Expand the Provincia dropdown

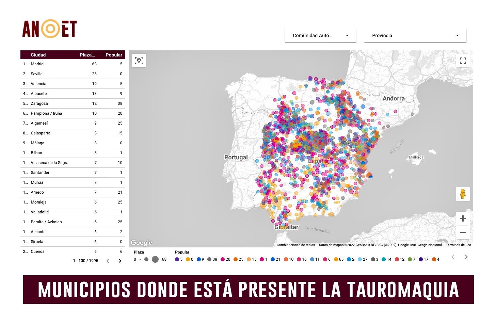coord(415,35)
